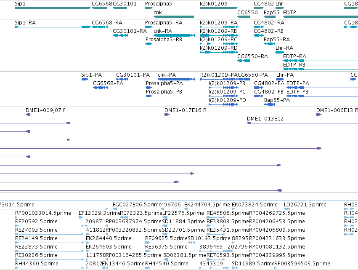Image resolution: width=358 pixels, height=270 pixels.
Task: Select the RE46508.5prime EST label
Action: pos(228,213)
